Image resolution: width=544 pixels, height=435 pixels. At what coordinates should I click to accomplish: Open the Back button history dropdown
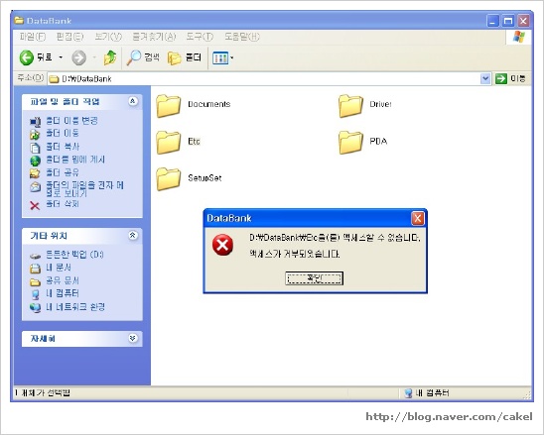61,57
